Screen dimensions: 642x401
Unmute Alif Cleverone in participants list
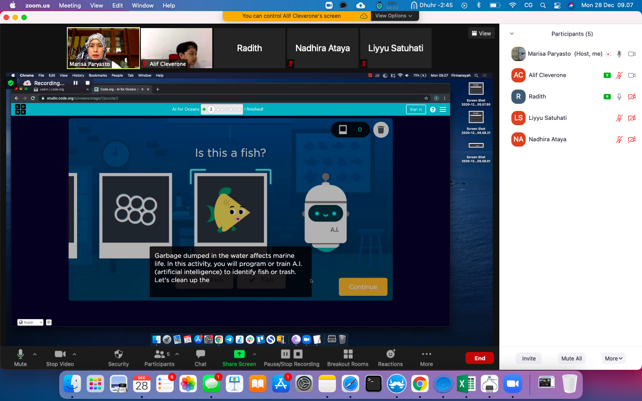pos(619,75)
